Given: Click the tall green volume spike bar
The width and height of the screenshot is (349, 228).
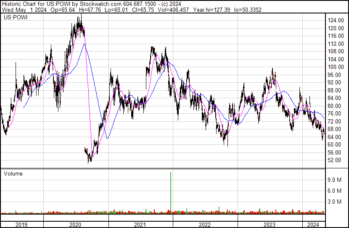Looking at the screenshot, I should (171, 191).
